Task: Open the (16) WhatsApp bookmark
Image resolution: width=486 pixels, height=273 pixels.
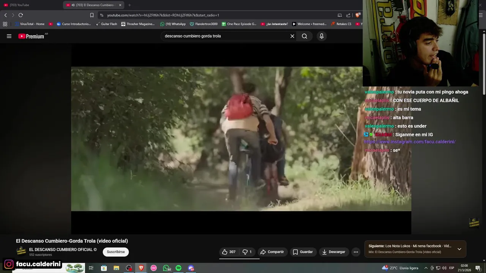Action: tap(173, 24)
